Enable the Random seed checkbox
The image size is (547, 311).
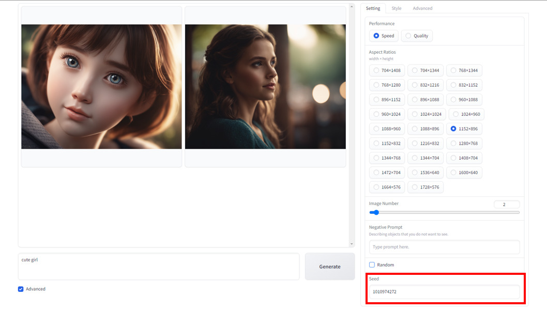(372, 265)
